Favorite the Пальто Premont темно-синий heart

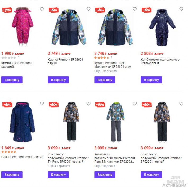42,104
